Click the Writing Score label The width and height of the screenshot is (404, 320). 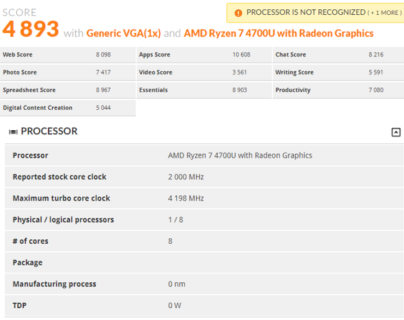click(x=295, y=72)
